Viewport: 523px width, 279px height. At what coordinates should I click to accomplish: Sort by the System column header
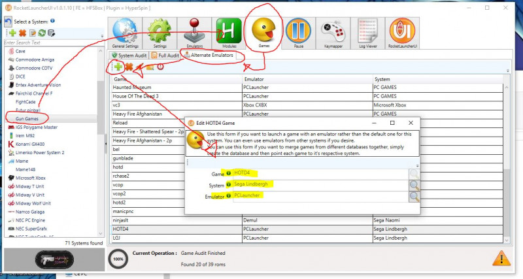437,79
